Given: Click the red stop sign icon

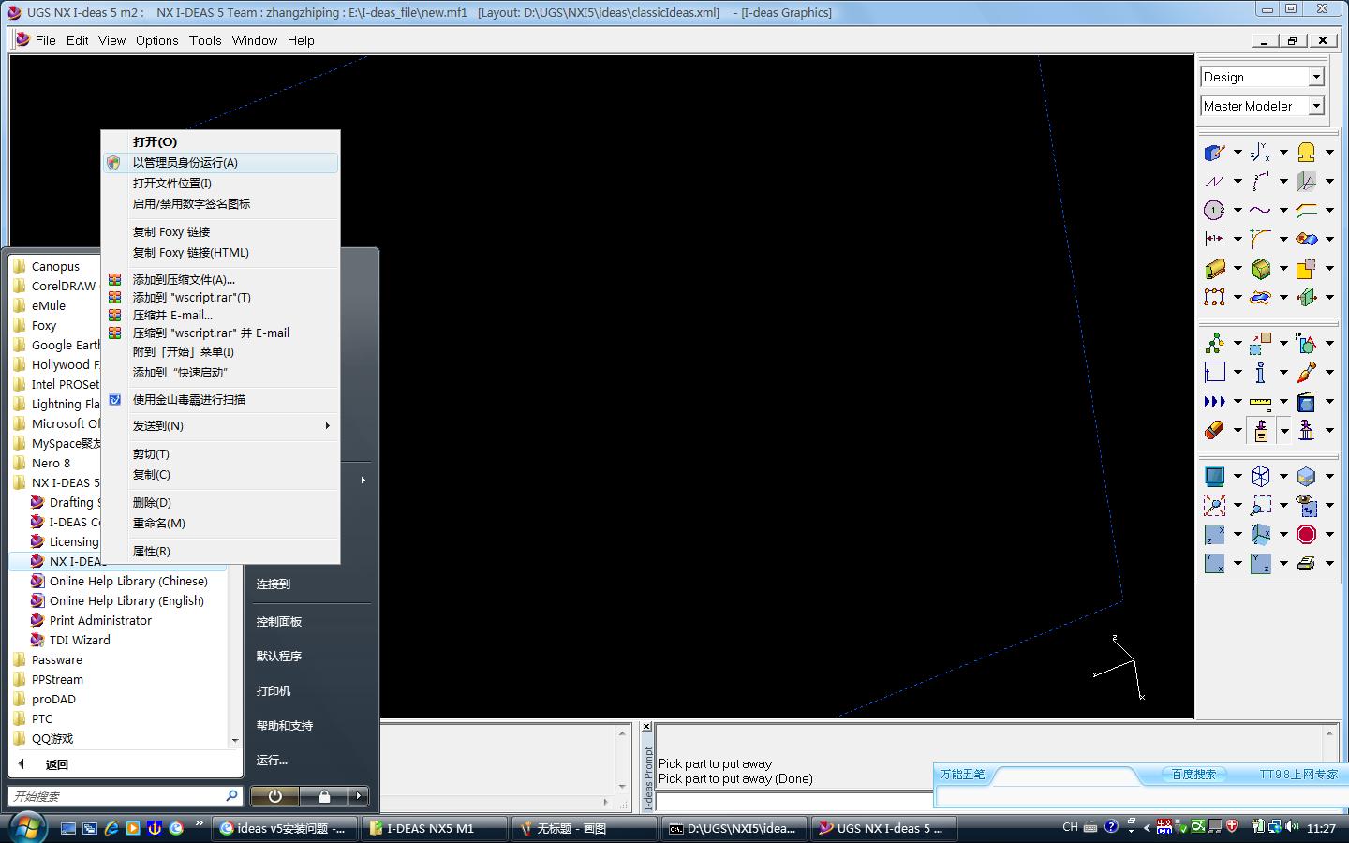Looking at the screenshot, I should pos(1307,535).
